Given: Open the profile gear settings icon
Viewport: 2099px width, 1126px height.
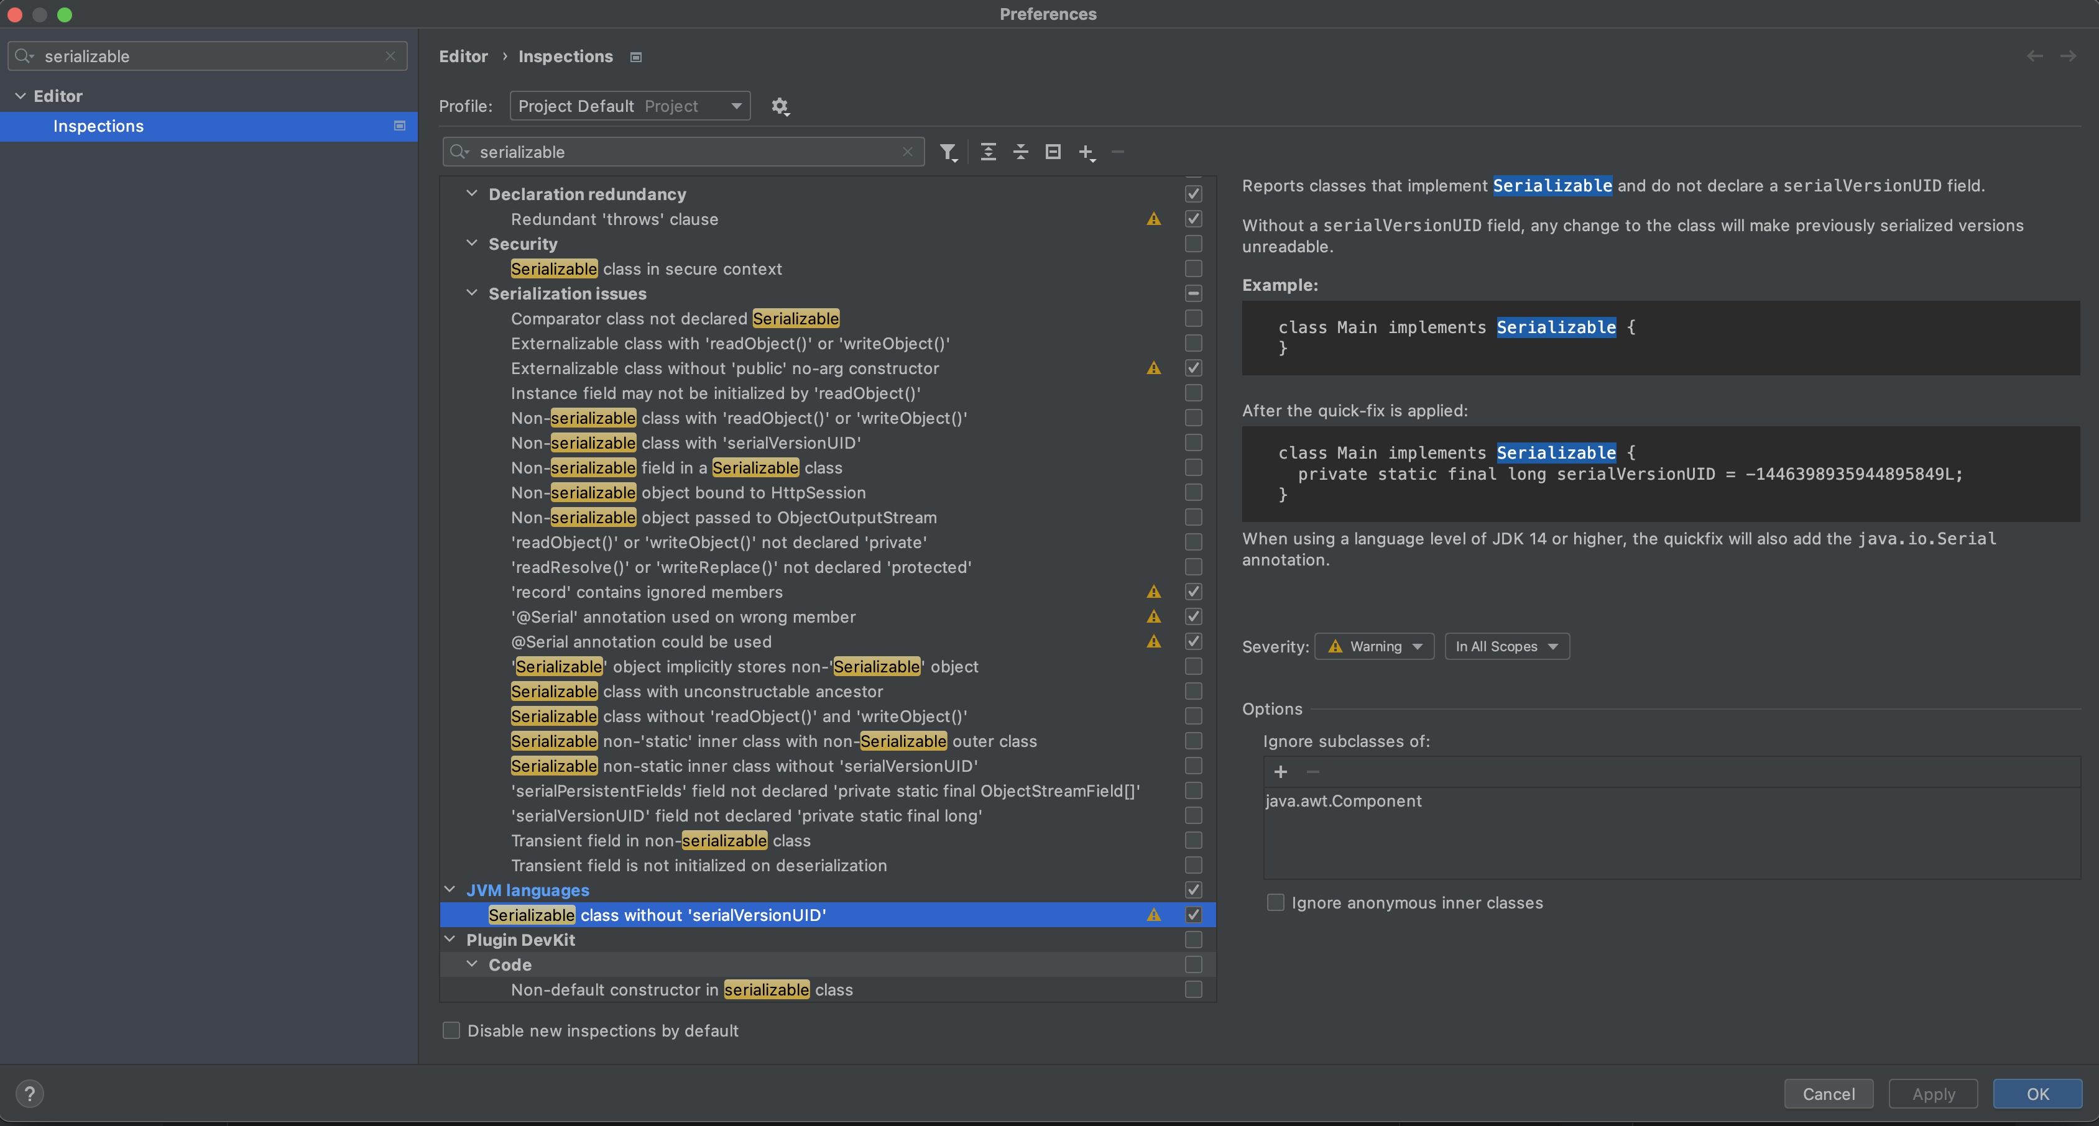Looking at the screenshot, I should coord(780,107).
